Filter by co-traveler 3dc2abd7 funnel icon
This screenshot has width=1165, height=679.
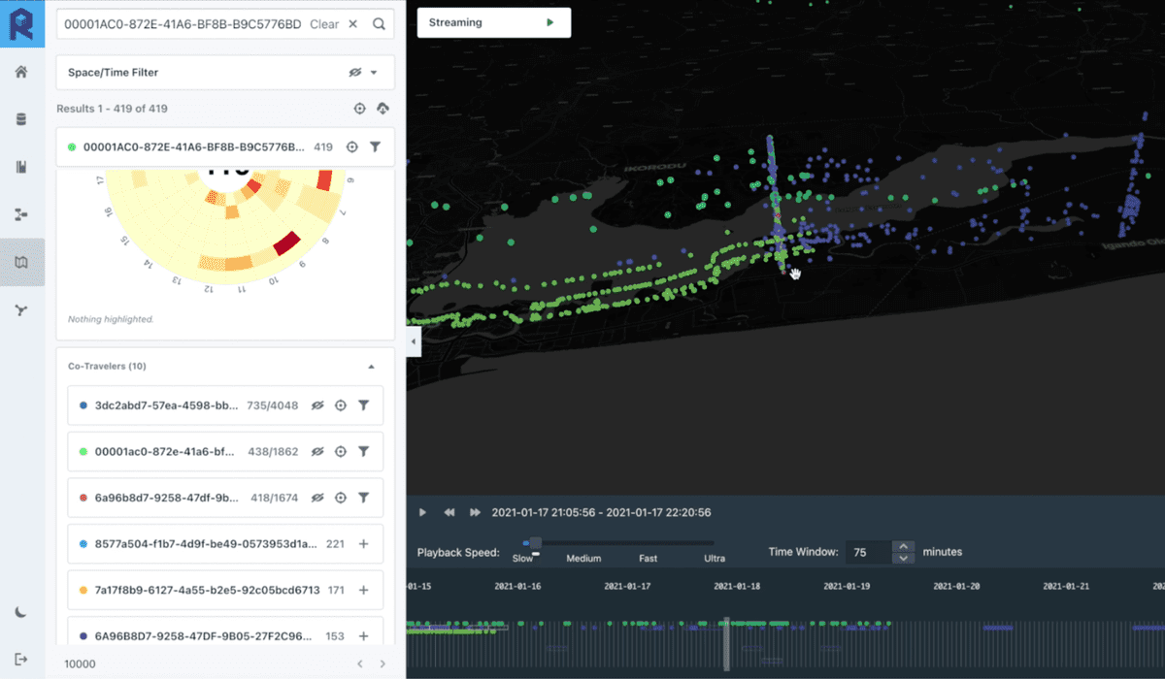[363, 405]
